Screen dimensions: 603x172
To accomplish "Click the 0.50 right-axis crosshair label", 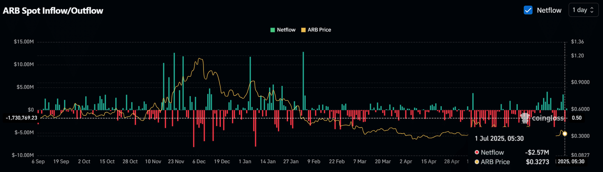I will pos(577,118).
